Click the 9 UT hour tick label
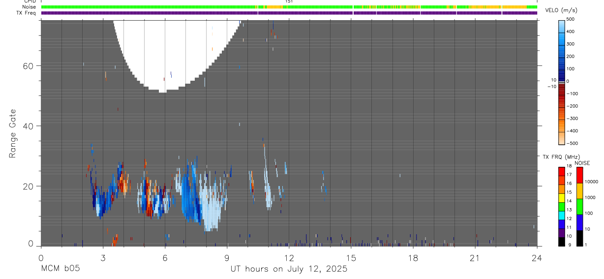 [227, 258]
